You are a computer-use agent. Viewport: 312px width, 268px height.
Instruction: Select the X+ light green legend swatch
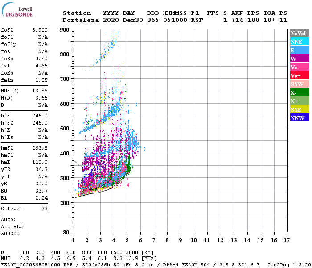coord(300,101)
